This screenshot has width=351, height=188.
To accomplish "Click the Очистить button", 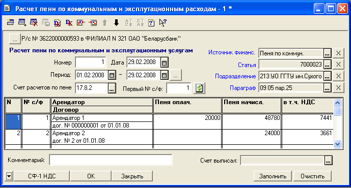I will tap(312, 176).
